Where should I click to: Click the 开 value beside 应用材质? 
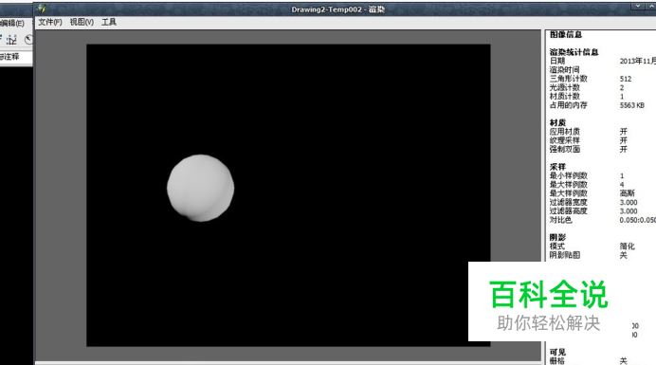point(624,131)
